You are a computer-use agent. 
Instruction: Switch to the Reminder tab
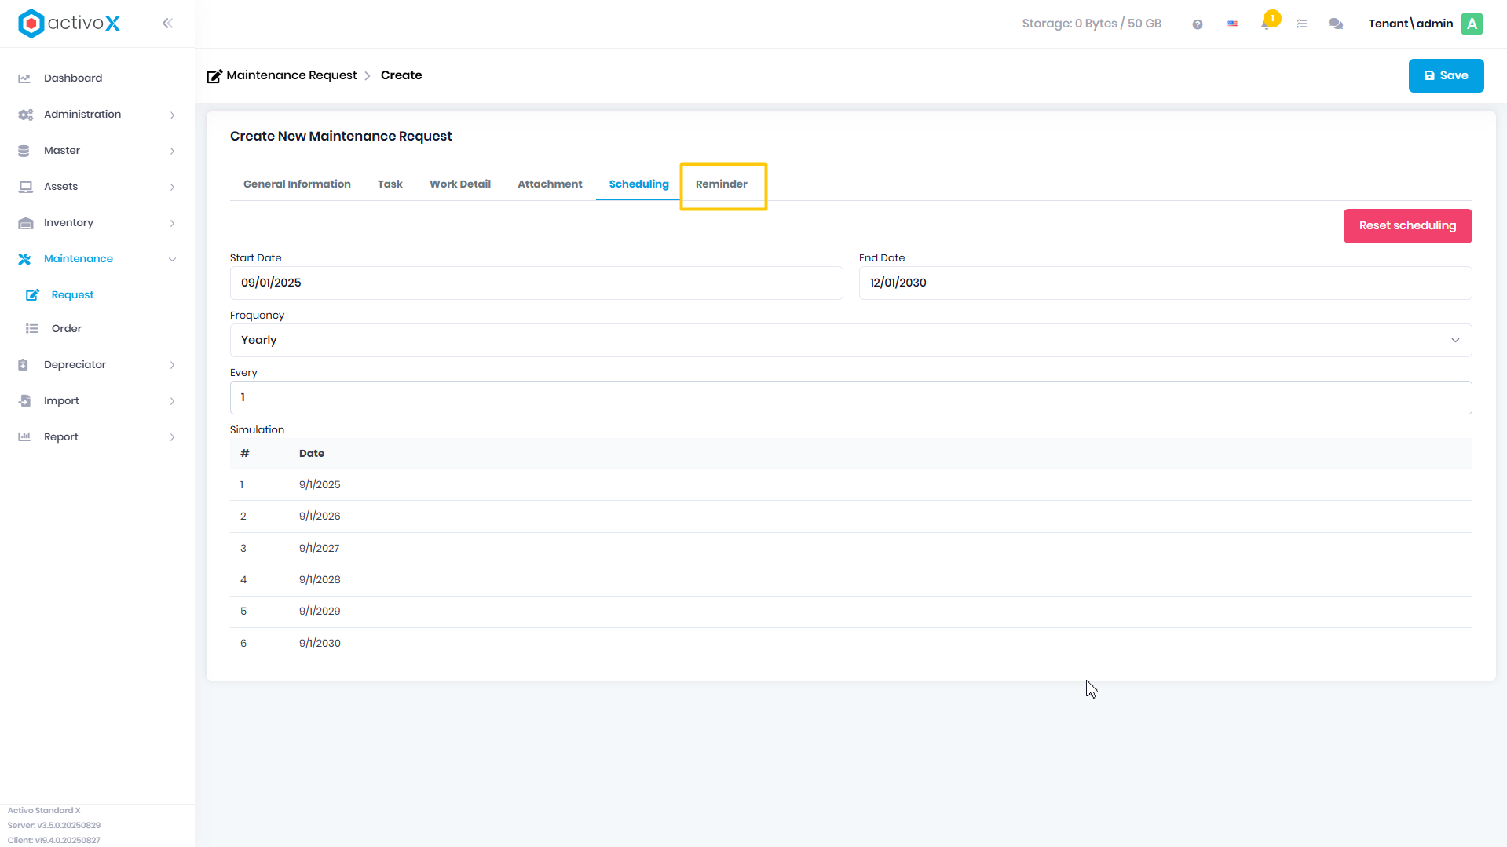click(x=722, y=184)
